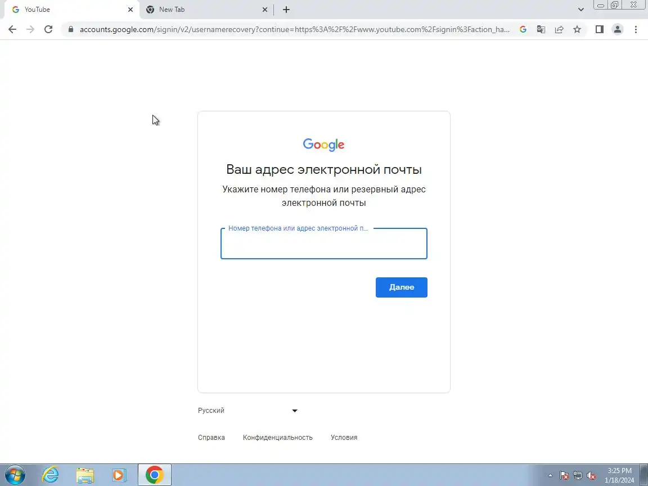
Task: Bookmark this tab with the star
Action: [x=577, y=29]
